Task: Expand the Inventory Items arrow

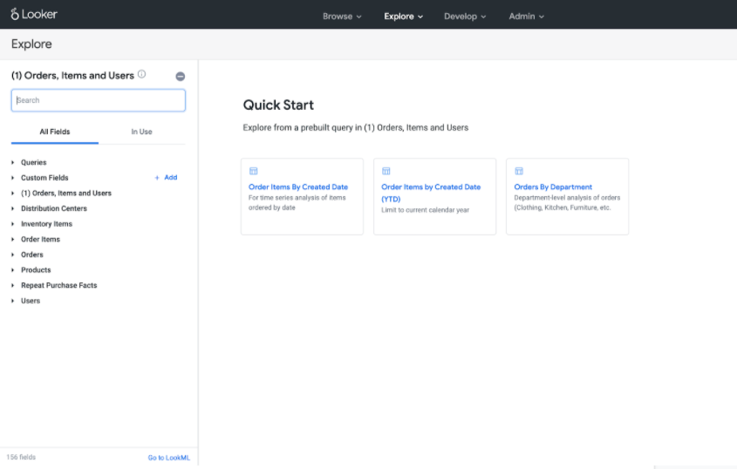Action: click(13, 224)
